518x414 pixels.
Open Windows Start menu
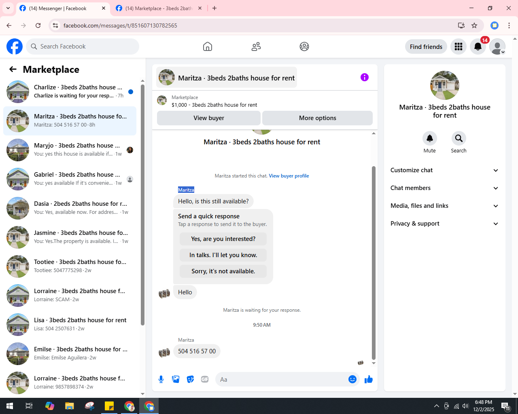coord(10,406)
